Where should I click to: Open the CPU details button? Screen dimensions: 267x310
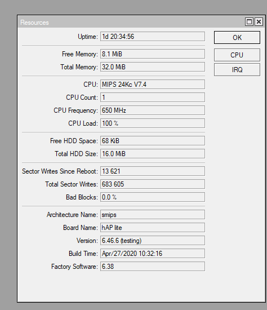tap(237, 55)
